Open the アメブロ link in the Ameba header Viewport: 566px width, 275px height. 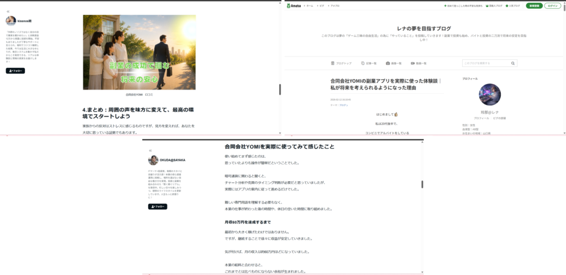[x=335, y=6]
